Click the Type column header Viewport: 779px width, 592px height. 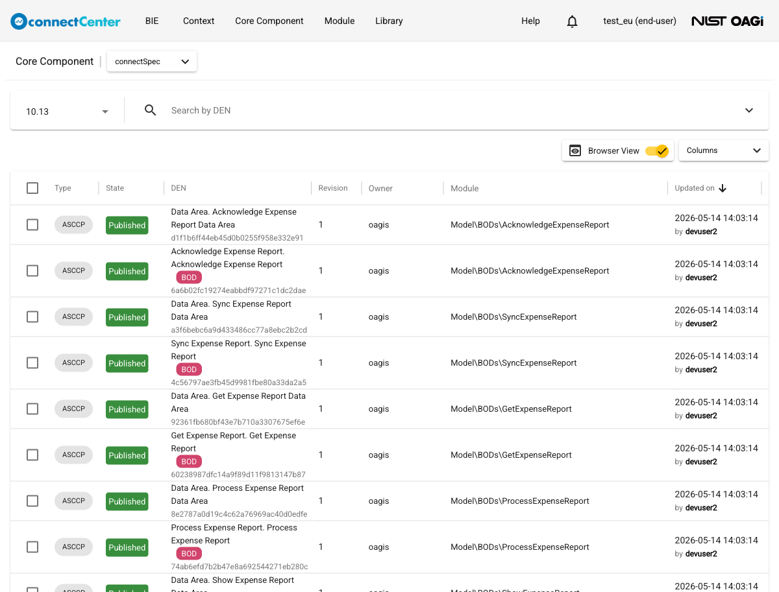pos(63,188)
